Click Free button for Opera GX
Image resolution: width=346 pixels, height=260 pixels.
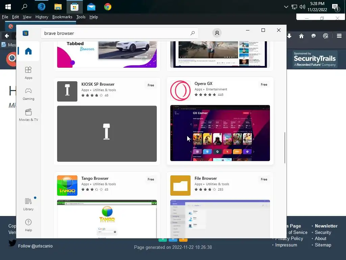point(264,84)
